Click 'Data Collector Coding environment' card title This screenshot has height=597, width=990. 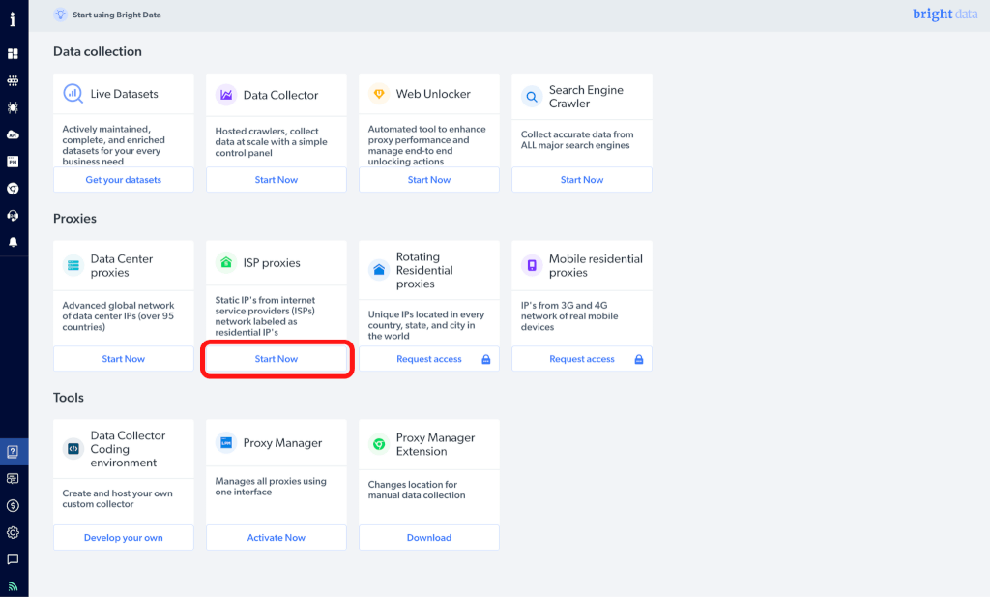129,449
